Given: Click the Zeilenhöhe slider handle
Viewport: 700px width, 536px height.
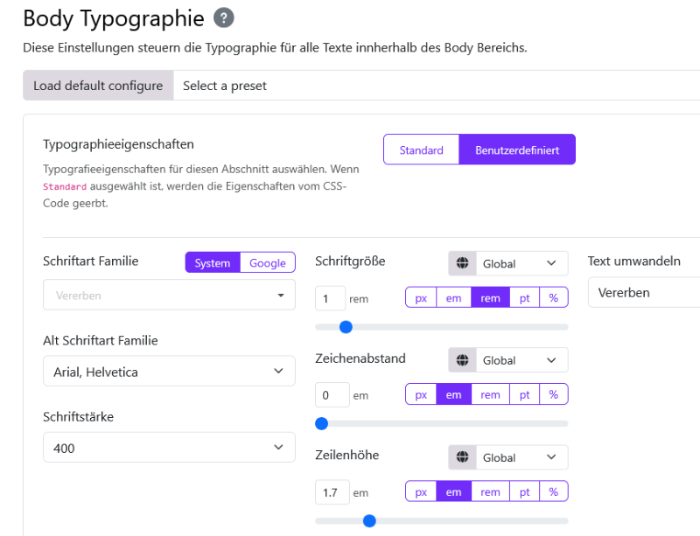Looking at the screenshot, I should pos(369,521).
